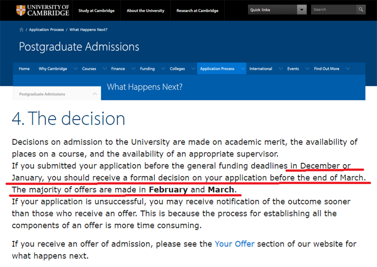Expand the Finance menu chevron
377x267 pixels.
coord(133,69)
